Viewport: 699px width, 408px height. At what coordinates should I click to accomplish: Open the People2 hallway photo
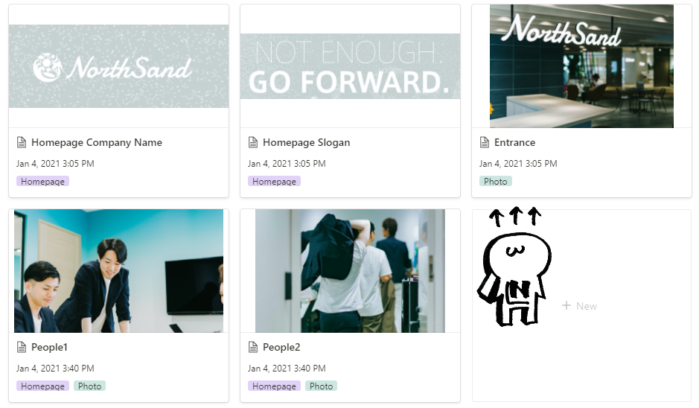point(350,271)
